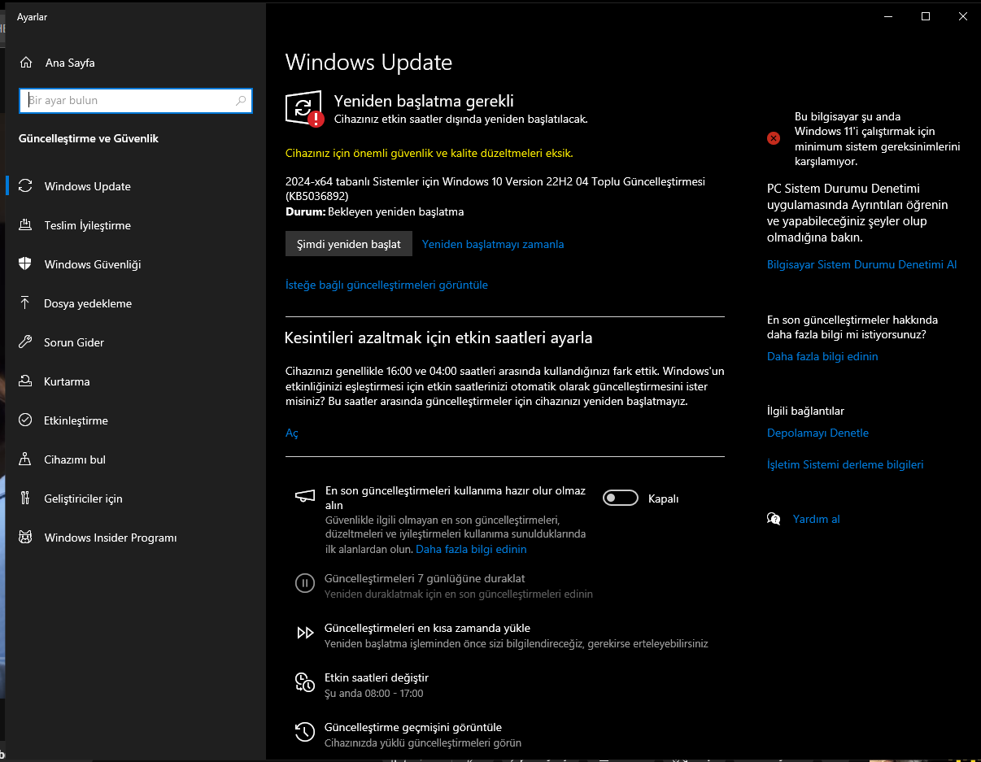
Task: Click the Cihazımı bul person locator icon
Action: [x=26, y=459]
